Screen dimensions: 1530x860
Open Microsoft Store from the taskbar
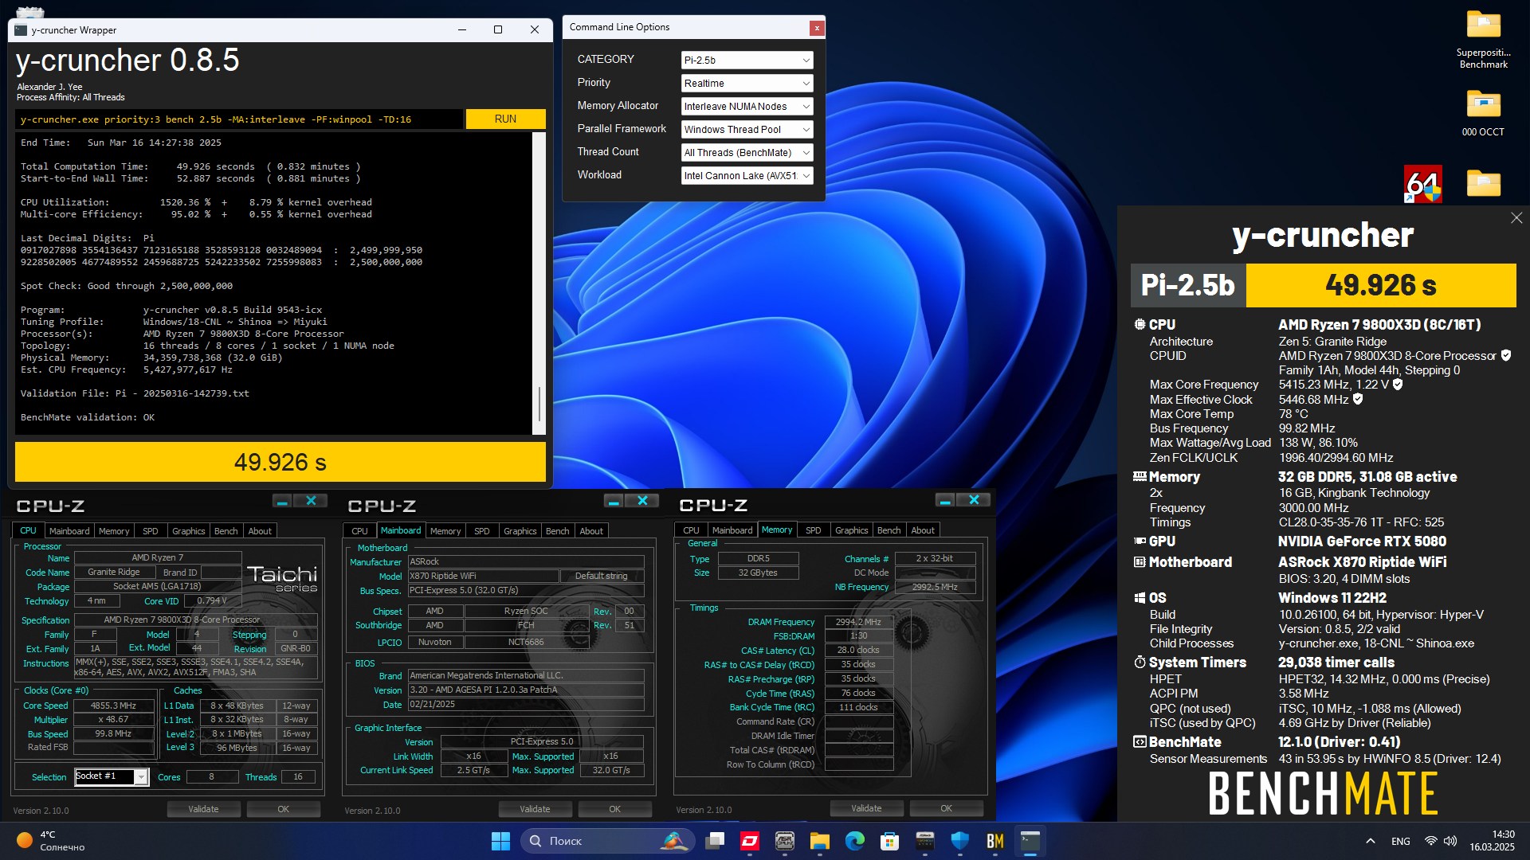tap(890, 841)
